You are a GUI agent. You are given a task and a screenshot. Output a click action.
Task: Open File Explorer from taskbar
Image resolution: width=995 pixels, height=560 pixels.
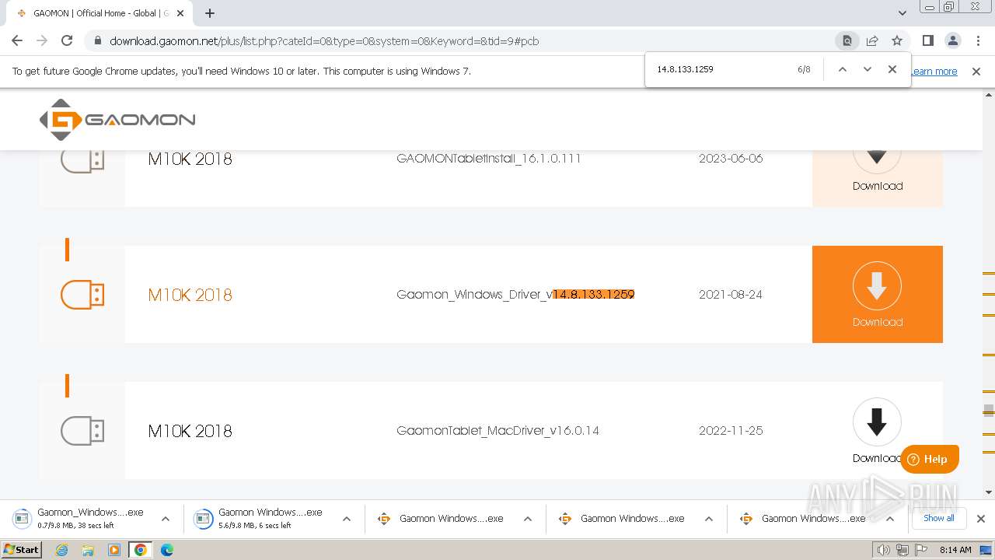point(88,550)
